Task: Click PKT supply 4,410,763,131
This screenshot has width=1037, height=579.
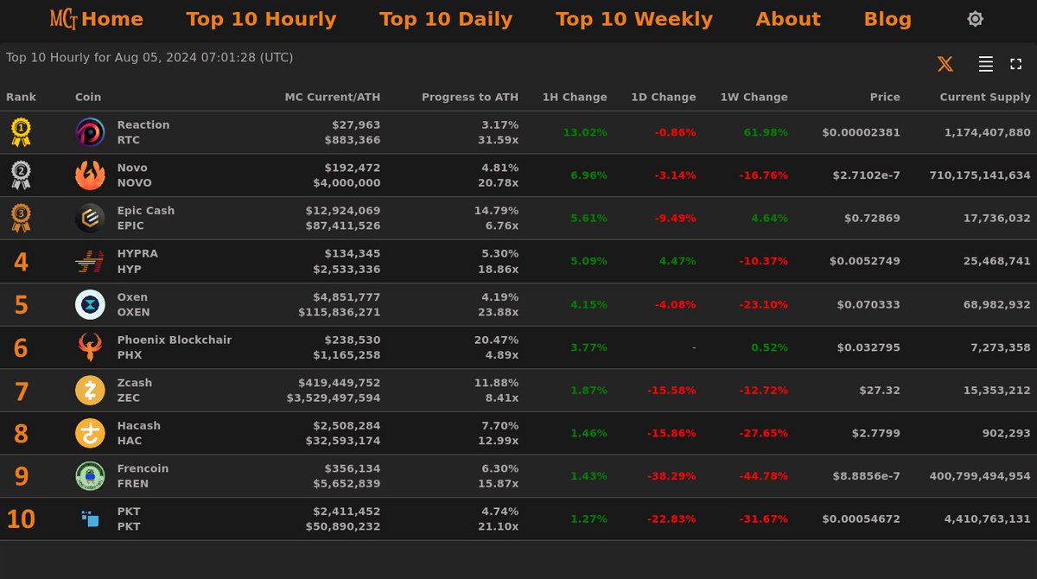Action: 984,519
